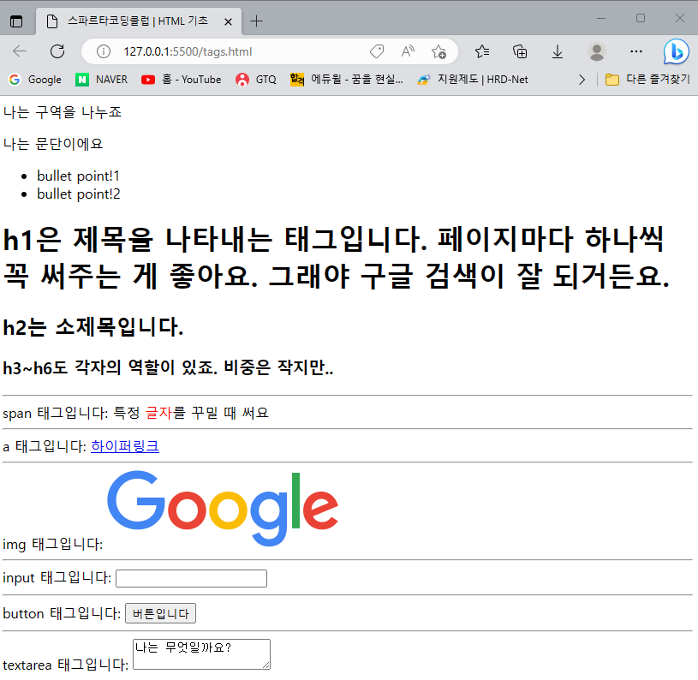This screenshot has width=698, height=680.
Task: Click the bullet point!2 list item
Action: click(x=79, y=194)
